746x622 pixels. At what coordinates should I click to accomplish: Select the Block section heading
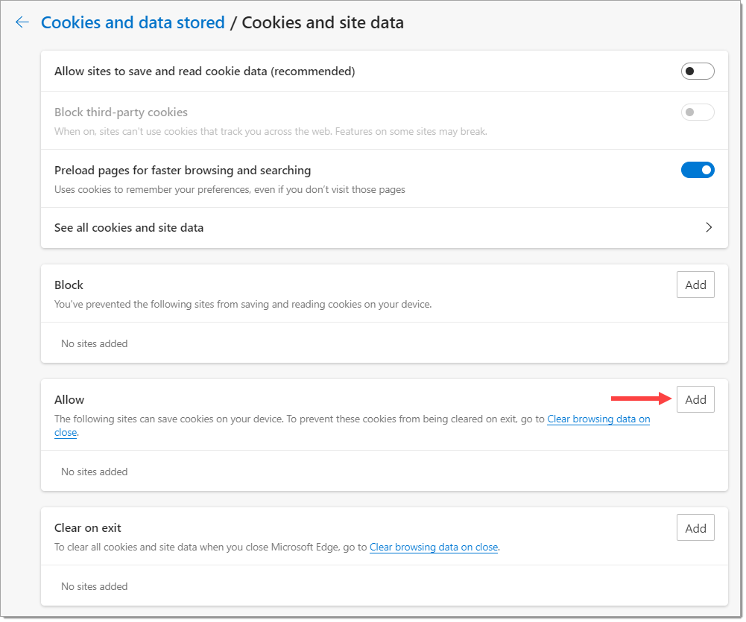click(x=69, y=285)
